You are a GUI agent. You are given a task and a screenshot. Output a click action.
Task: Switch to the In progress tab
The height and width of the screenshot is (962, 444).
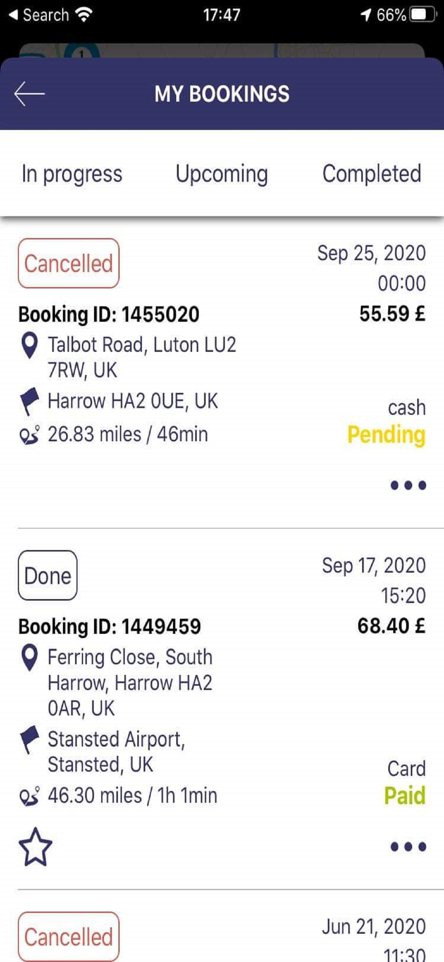[72, 174]
